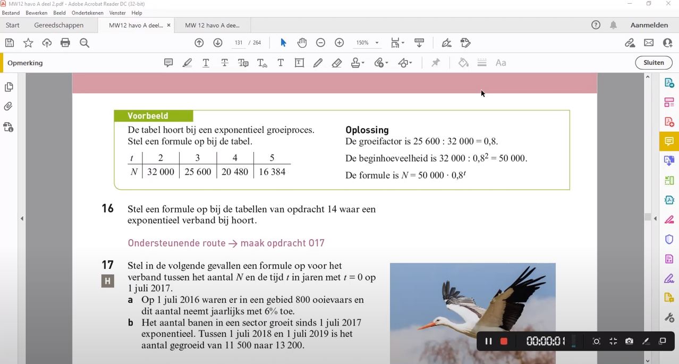
Task: Activate the hand pan tool
Action: click(302, 43)
